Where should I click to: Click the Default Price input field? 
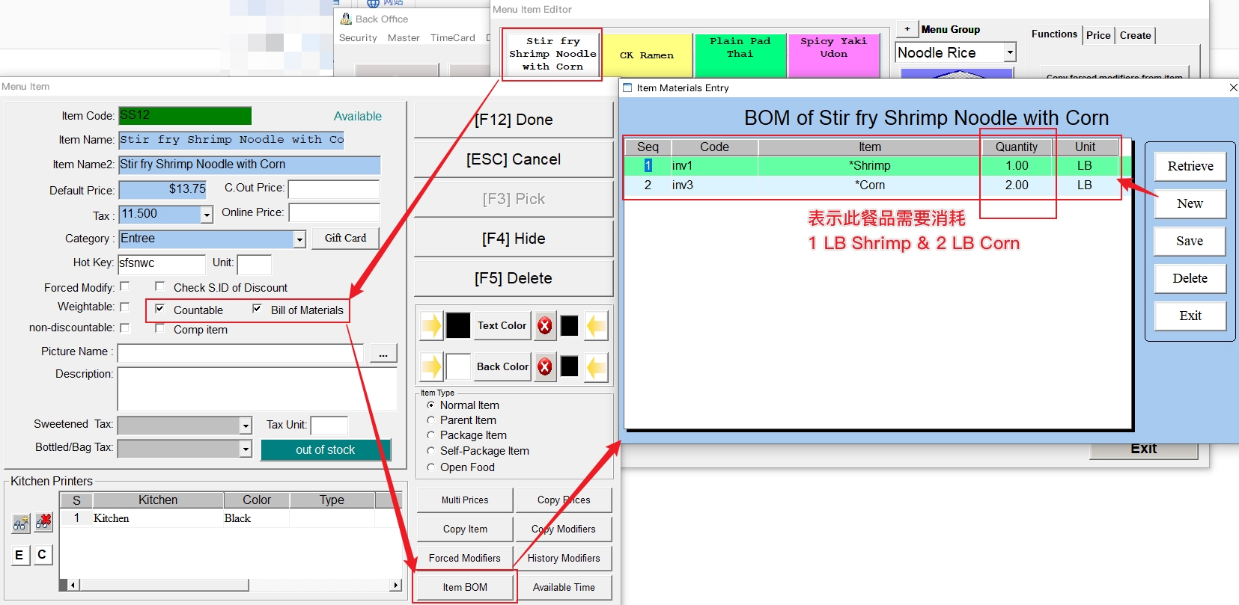click(163, 189)
